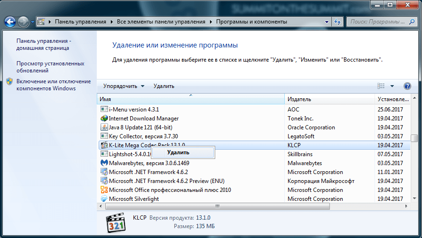Select 'Microsoft Silverlight' entry name

pyautogui.click(x=134, y=199)
